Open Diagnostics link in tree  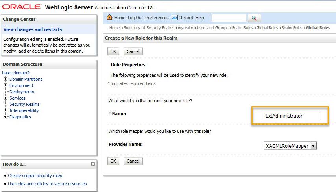click(20, 117)
